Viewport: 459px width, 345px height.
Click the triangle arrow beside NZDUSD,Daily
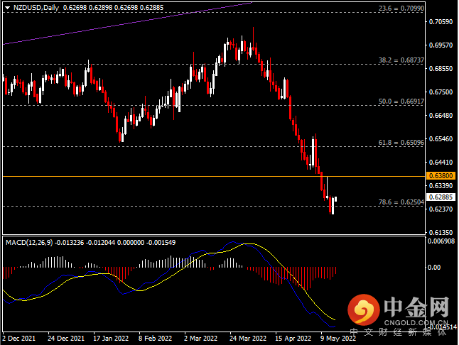pyautogui.click(x=7, y=7)
